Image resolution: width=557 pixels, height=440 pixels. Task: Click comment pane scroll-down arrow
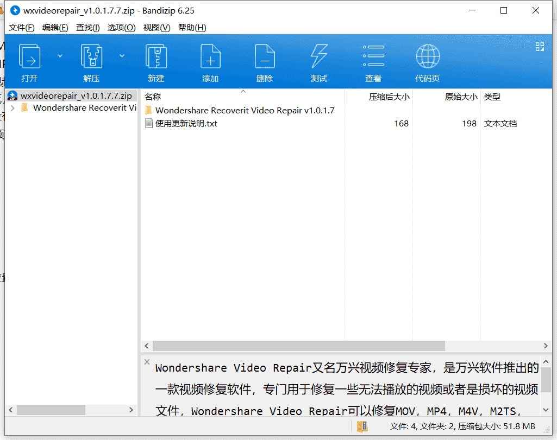coord(546,410)
